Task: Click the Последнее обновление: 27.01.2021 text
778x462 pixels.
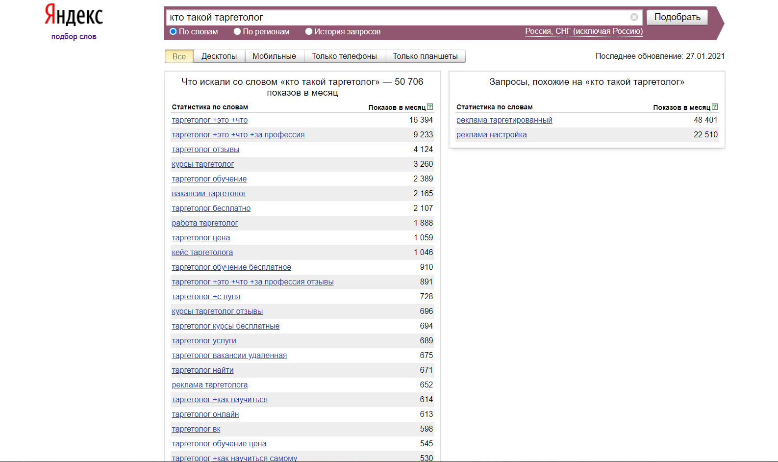Action: (x=660, y=56)
